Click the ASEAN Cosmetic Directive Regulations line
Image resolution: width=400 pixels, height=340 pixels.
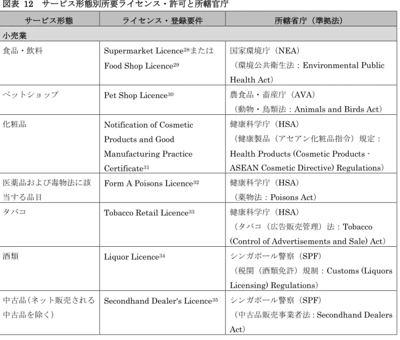click(307, 168)
